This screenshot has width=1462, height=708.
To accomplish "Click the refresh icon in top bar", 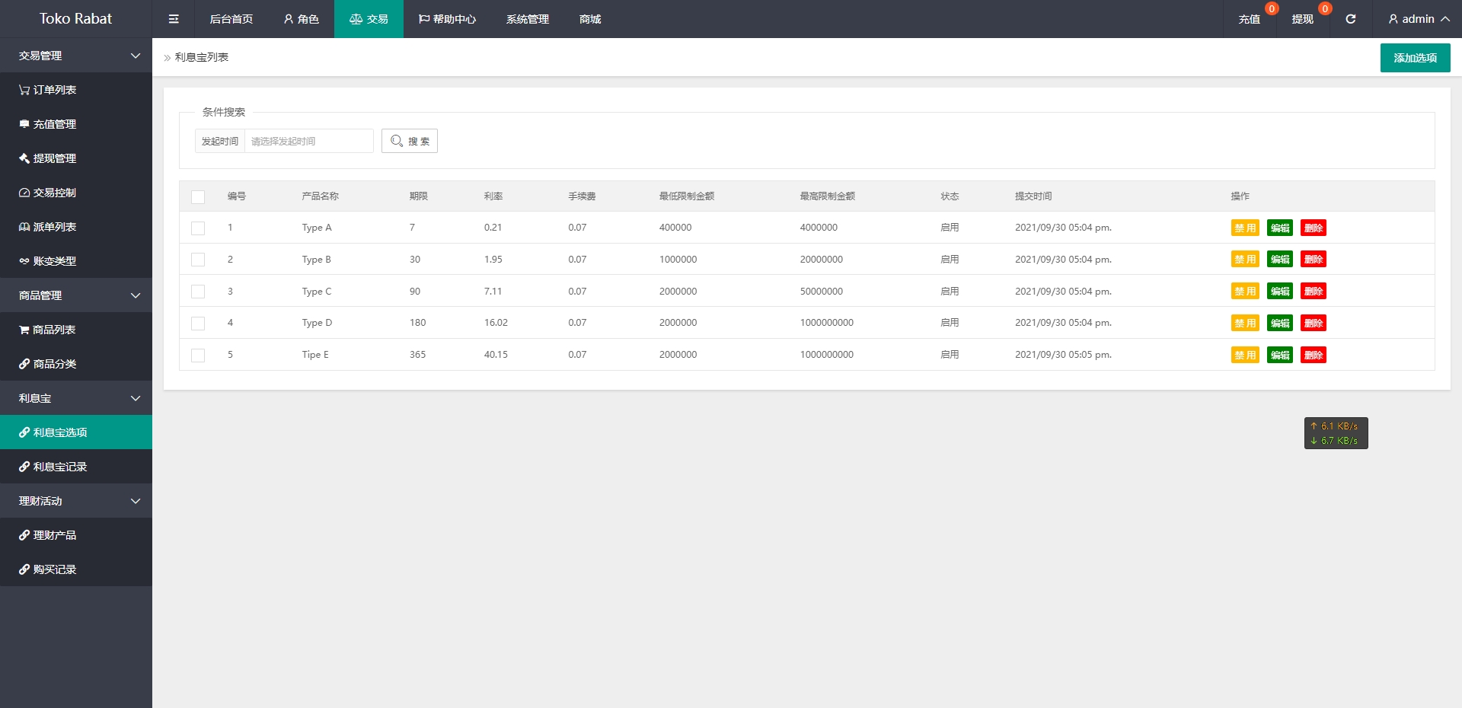I will [x=1350, y=19].
